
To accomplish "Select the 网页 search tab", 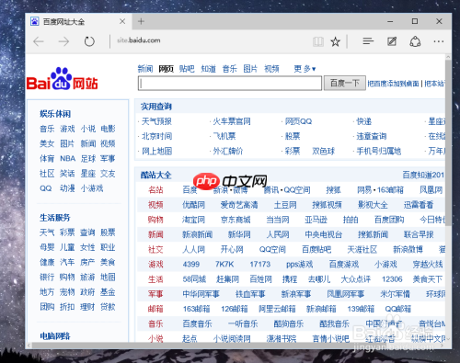I will click(x=166, y=69).
